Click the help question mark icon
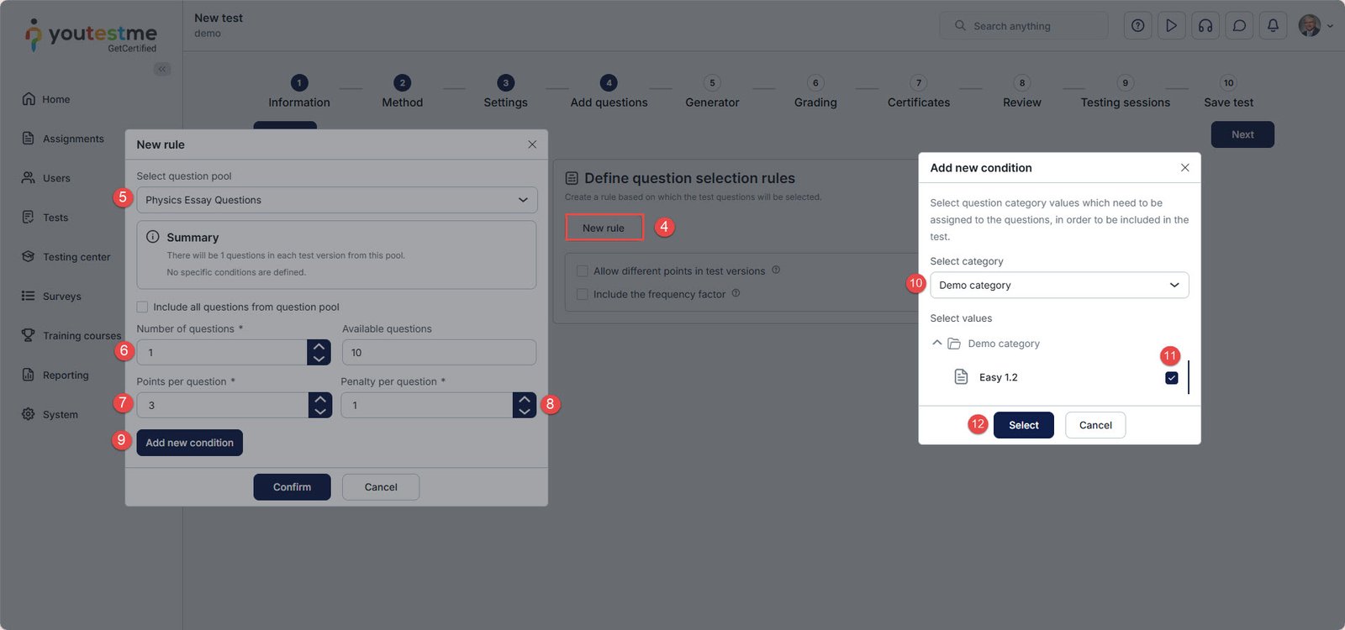 coord(1137,26)
